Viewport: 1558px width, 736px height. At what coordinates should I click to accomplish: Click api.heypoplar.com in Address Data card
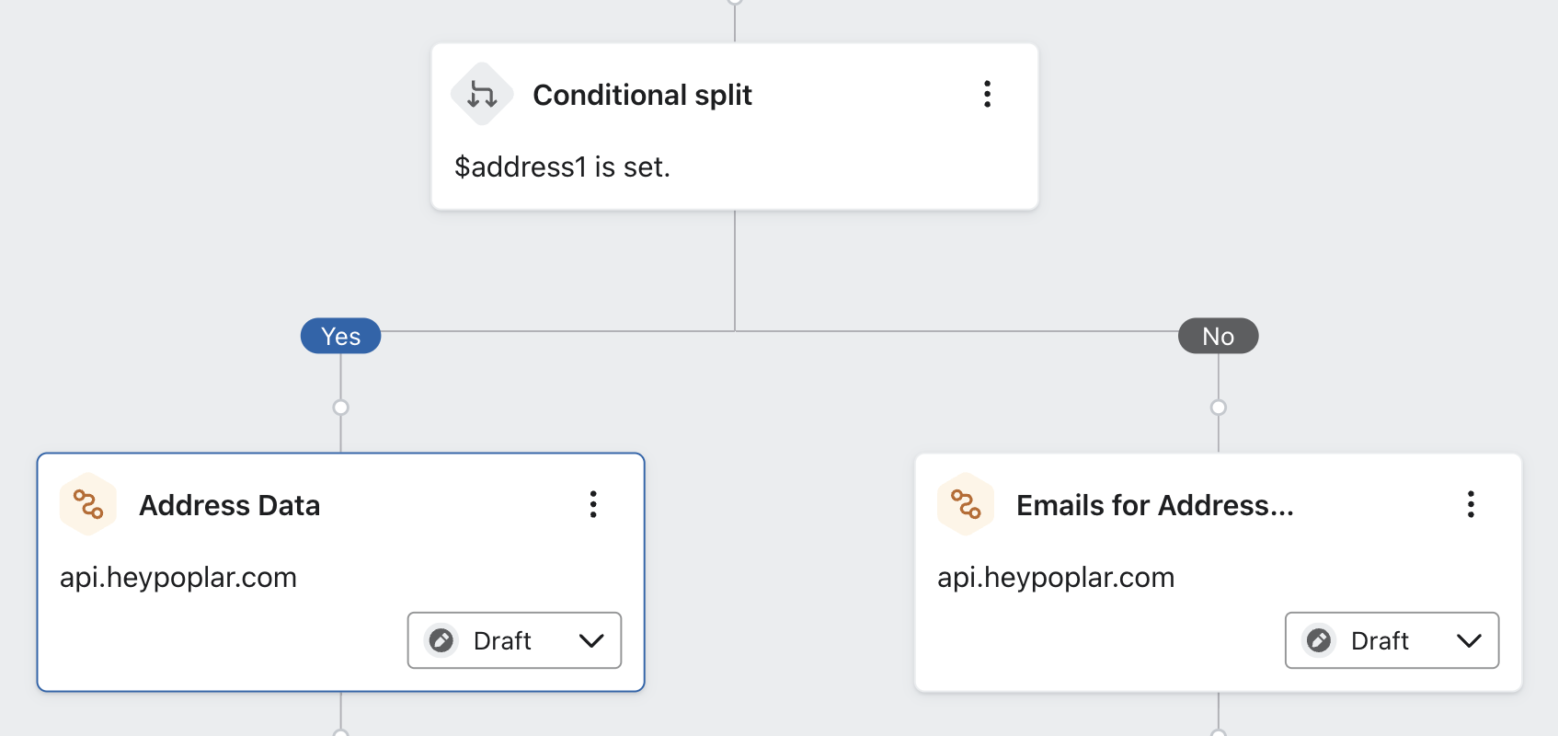pos(178,577)
